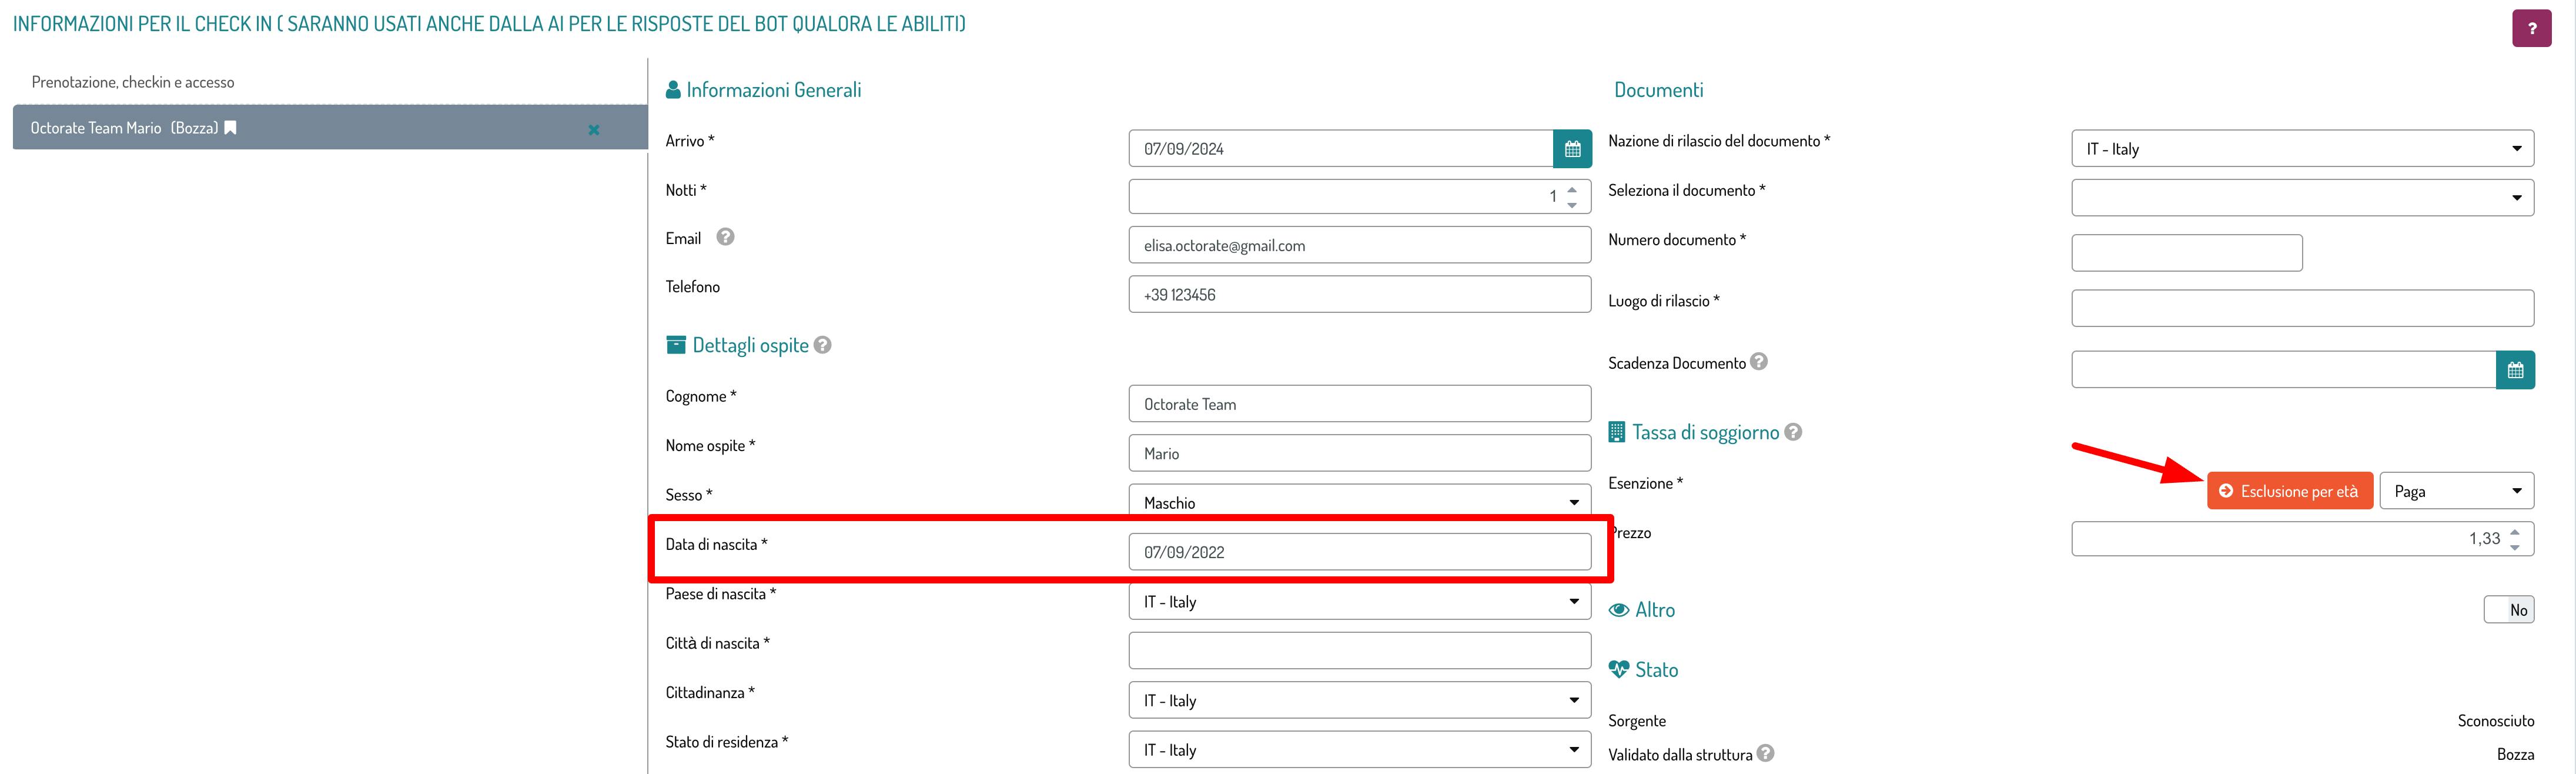Open the Nazione di rilascio del documento dropdown
This screenshot has height=774, width=2576.
[x=2302, y=149]
